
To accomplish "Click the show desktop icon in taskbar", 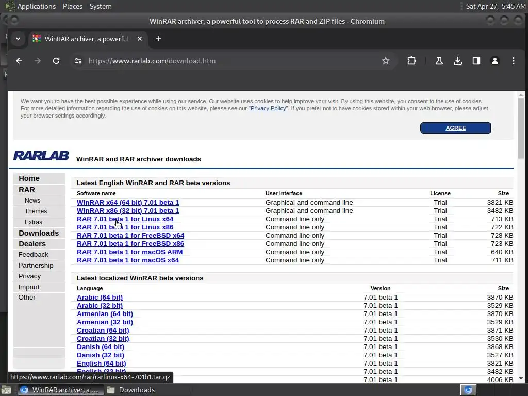I will coord(6,390).
